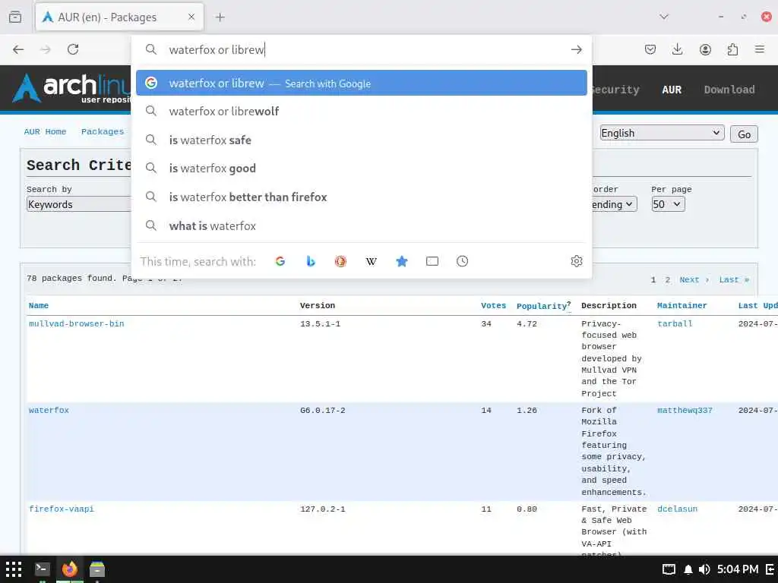The image size is (778, 583).
Task: Open the English language dropdown
Action: pos(662,133)
